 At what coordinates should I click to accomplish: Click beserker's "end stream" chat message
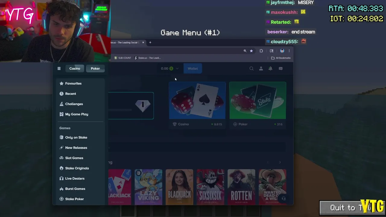[x=303, y=32]
